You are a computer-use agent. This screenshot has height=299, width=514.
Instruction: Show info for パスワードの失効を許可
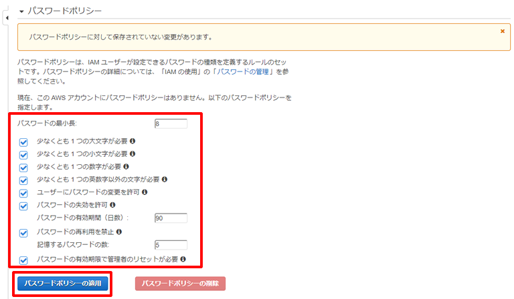[112, 205]
